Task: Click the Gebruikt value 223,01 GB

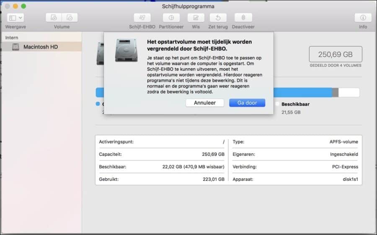Action: click(214, 179)
